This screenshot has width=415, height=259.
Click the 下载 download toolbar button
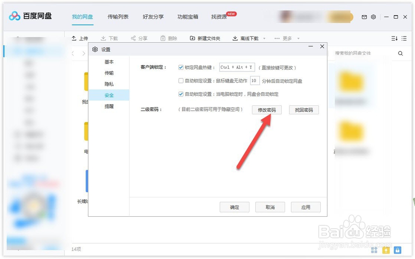click(x=109, y=39)
